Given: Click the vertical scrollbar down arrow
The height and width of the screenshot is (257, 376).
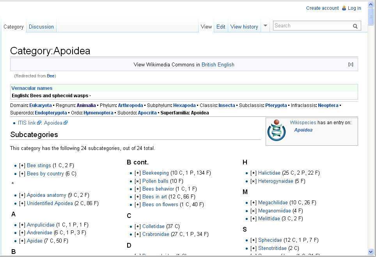Looking at the screenshot, I should tap(371, 252).
